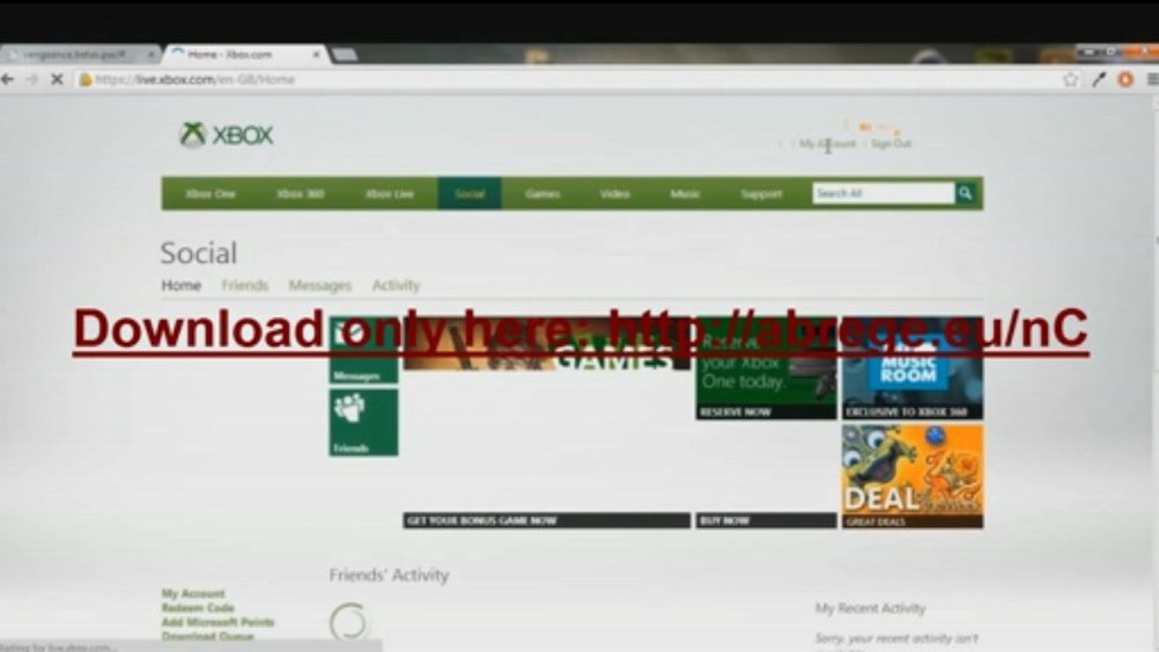Select the Social menu item
This screenshot has height=652, width=1159.
coord(469,194)
